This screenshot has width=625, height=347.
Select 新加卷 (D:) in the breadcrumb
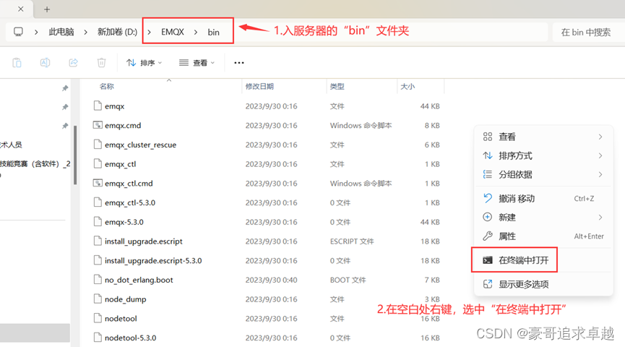117,32
